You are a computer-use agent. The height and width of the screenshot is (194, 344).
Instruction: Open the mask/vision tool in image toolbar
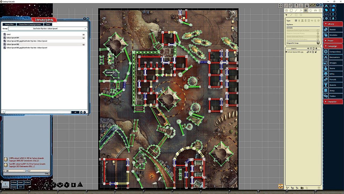[x=315, y=11]
